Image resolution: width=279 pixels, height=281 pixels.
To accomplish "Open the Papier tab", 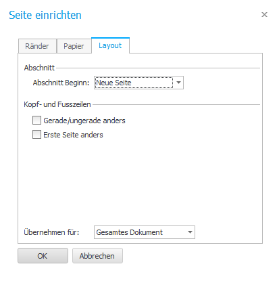I will (x=74, y=46).
